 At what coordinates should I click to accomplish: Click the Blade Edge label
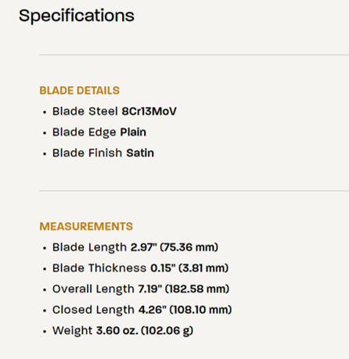coord(84,132)
